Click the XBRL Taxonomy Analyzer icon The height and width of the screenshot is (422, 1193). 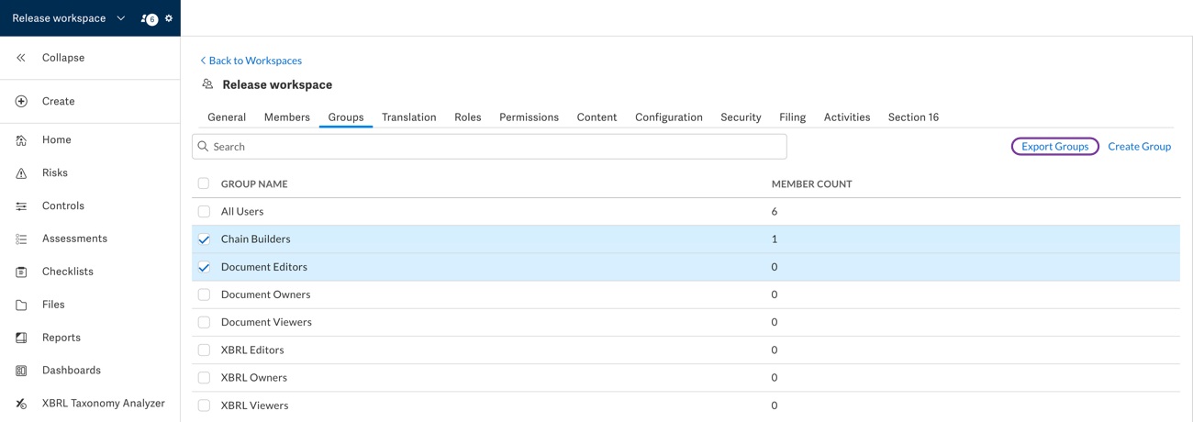[x=21, y=405]
